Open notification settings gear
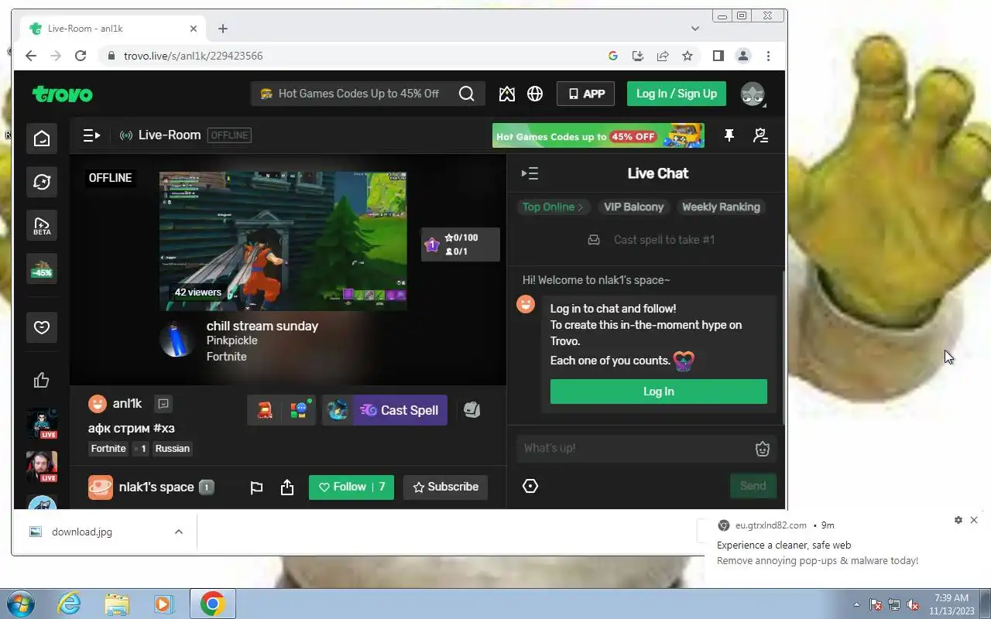991x619 pixels. coord(958,520)
